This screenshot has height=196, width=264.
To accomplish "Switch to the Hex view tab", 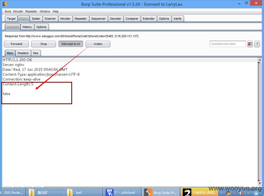I will (x=36, y=53).
